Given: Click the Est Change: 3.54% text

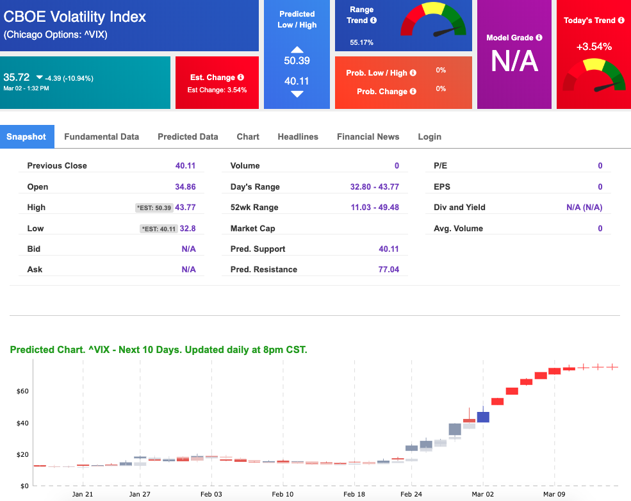Looking at the screenshot, I should (x=217, y=90).
